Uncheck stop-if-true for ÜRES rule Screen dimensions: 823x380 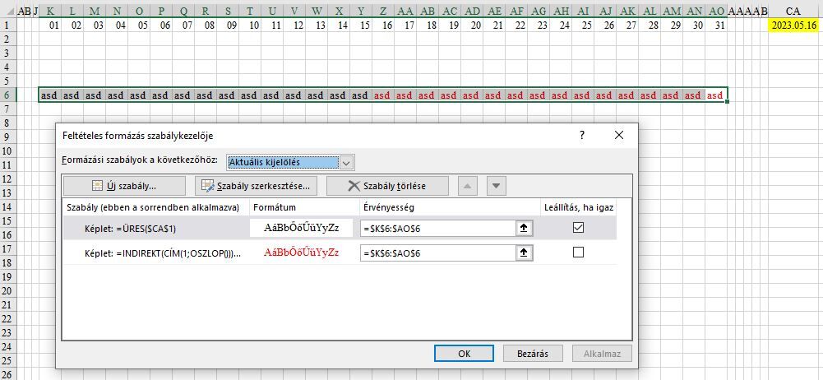(579, 228)
